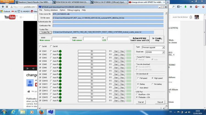The width and height of the screenshot is (206, 115).
Task: Toggle the second Sel All checkbox
Action: [51, 46]
